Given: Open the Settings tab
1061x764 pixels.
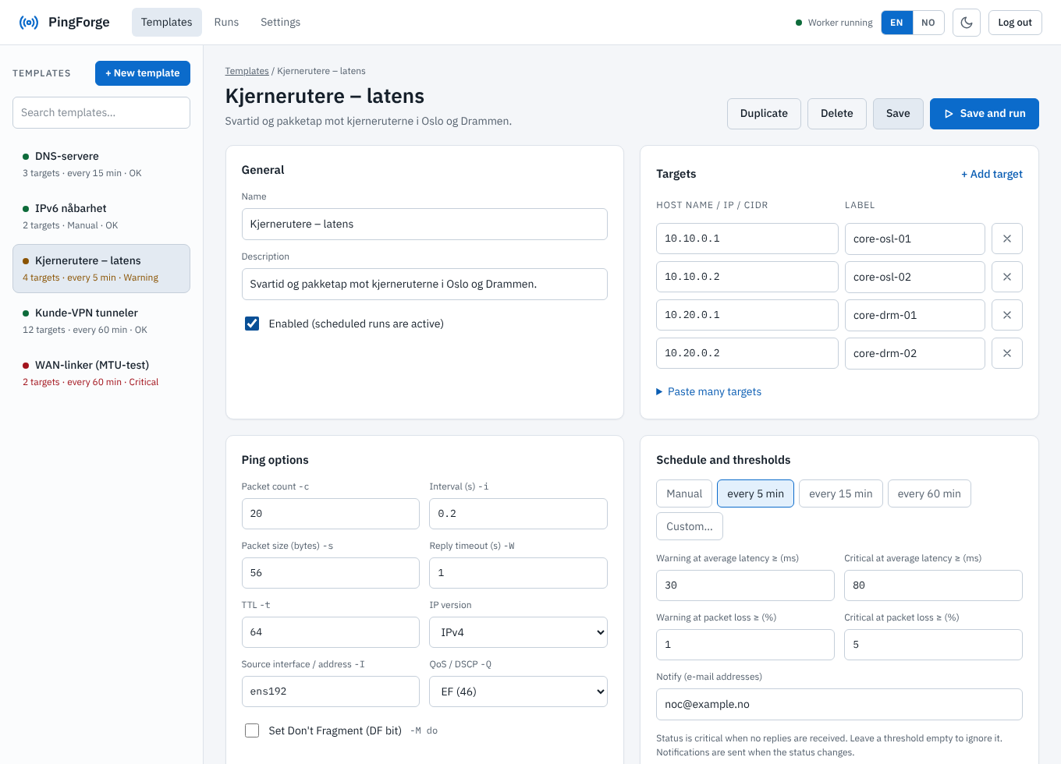Looking at the screenshot, I should [280, 23].
